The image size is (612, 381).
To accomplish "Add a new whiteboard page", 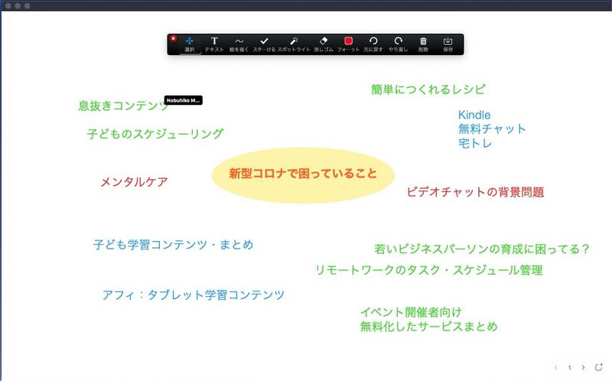I will [599, 367].
